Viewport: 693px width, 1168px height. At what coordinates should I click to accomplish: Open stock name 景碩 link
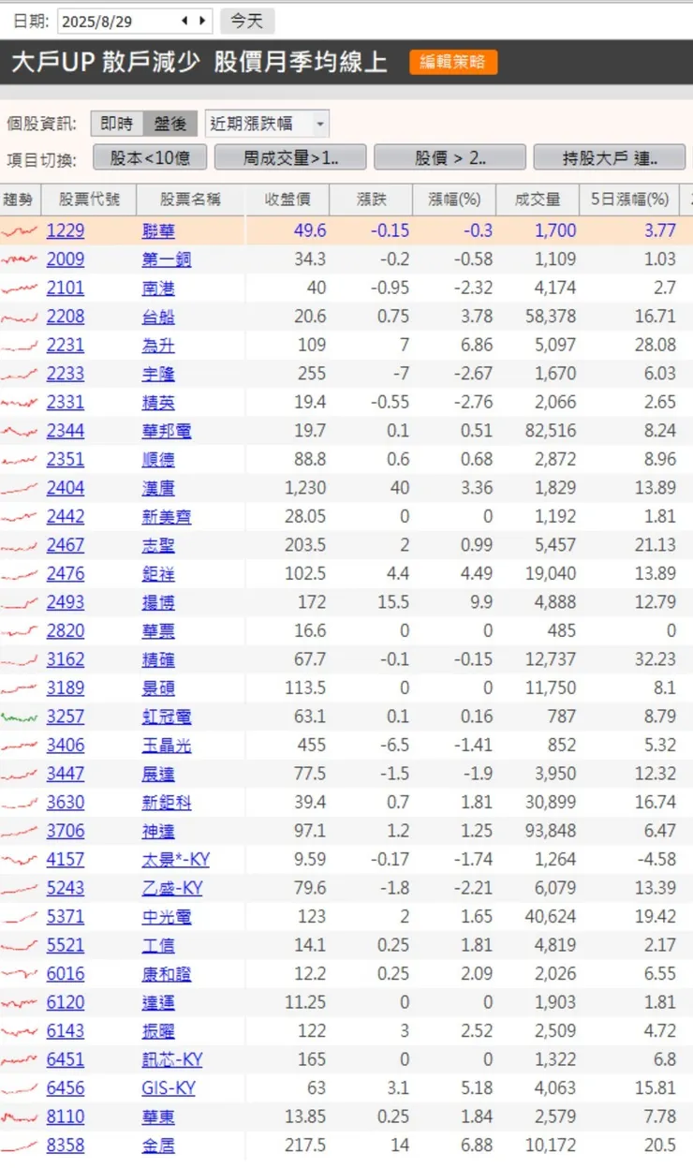[x=158, y=687]
